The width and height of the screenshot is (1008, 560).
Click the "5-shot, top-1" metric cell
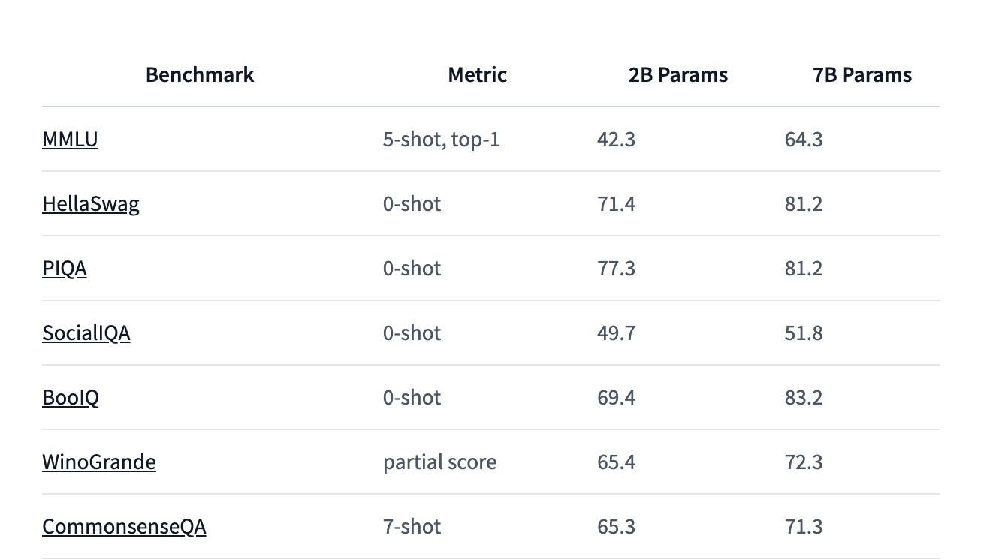pyautogui.click(x=441, y=140)
